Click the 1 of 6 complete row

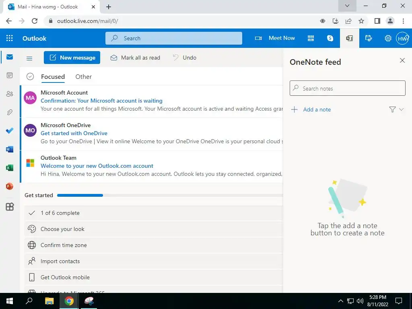coord(154,213)
